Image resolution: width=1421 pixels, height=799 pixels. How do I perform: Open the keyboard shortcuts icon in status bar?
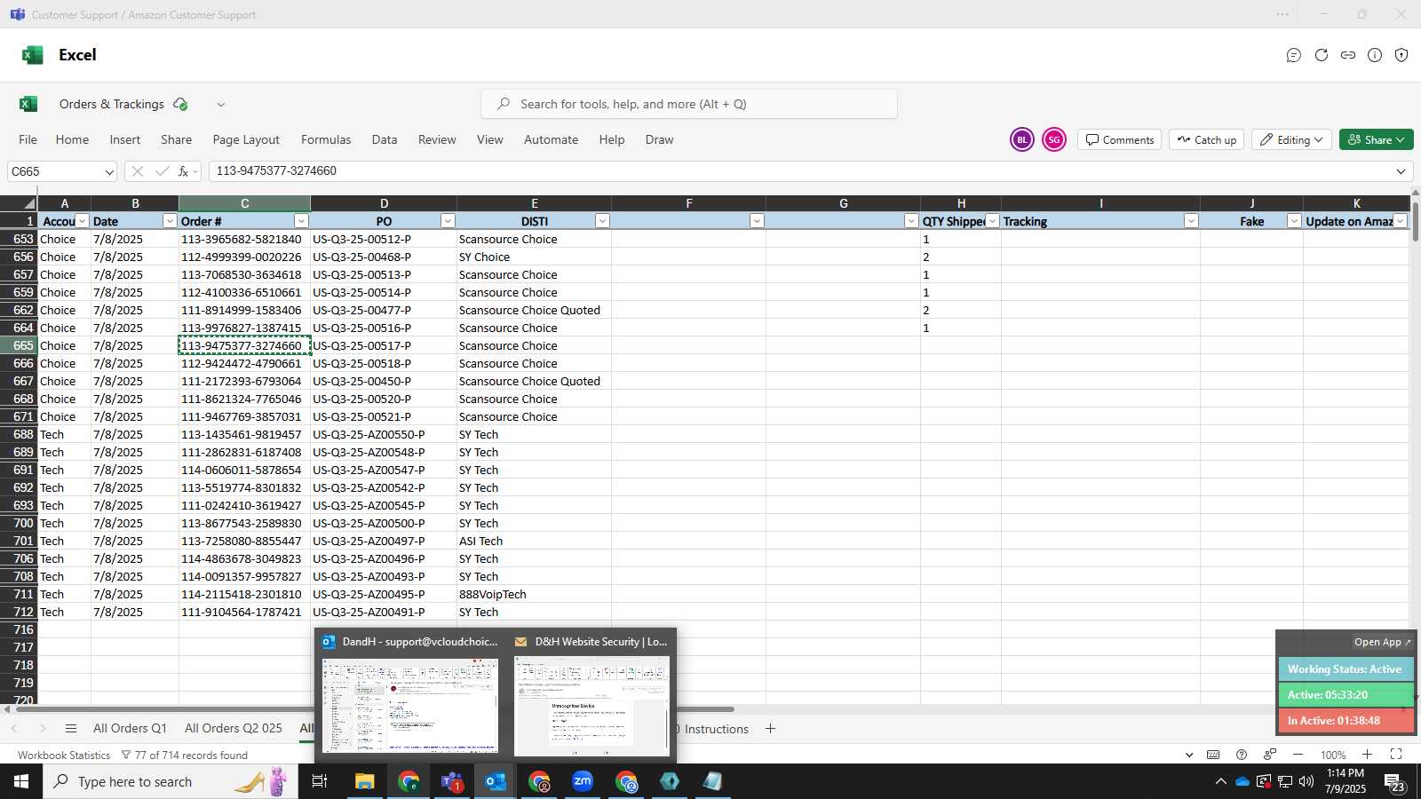[1213, 755]
